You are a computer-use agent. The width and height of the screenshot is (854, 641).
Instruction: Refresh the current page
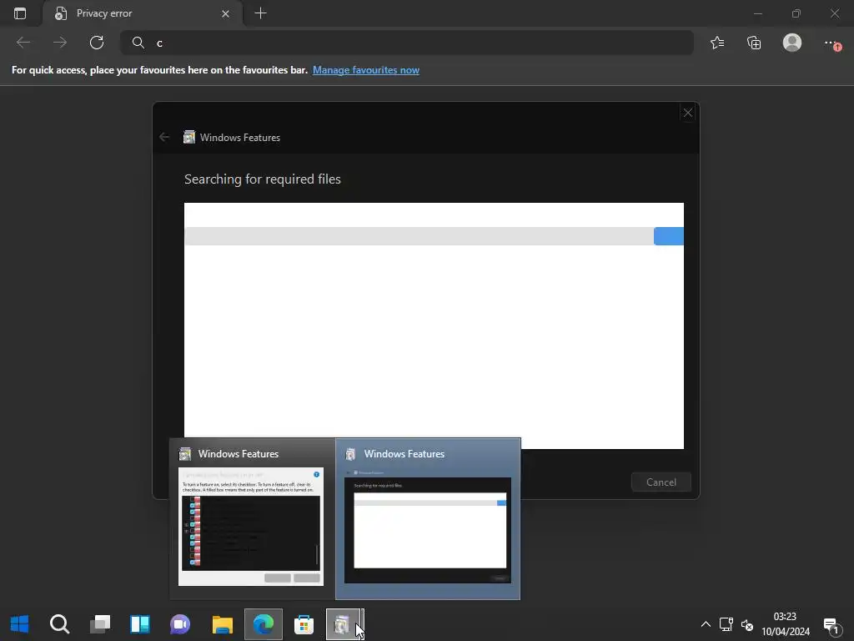97,43
